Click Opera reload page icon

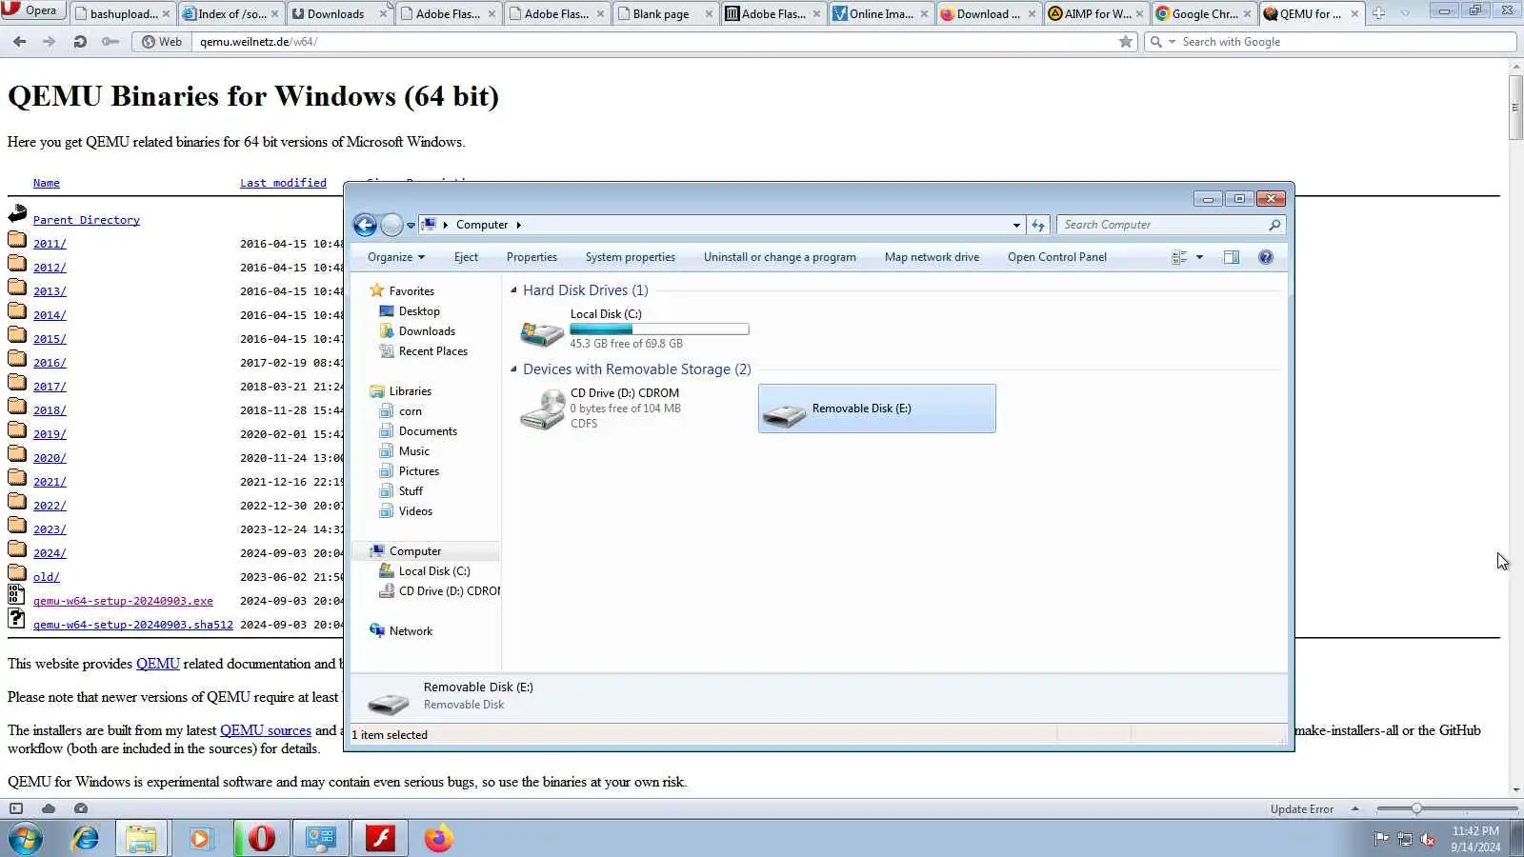tap(80, 42)
